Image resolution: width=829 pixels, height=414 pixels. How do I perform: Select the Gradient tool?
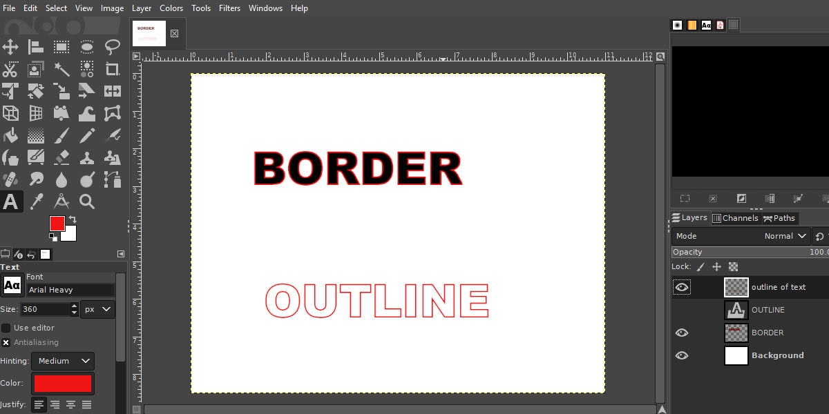coord(36,135)
